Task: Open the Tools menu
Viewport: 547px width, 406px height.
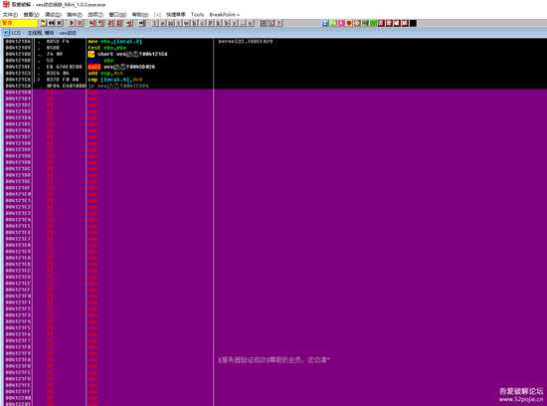Action: pyautogui.click(x=197, y=14)
